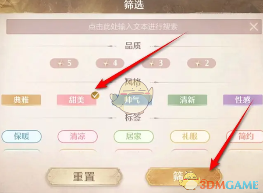The width and height of the screenshot is (263, 193).
Task: Select the 礼服 label tag
Action: [190, 136]
